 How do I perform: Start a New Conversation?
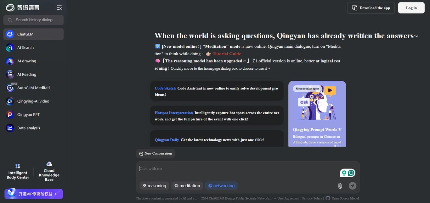tap(156, 154)
